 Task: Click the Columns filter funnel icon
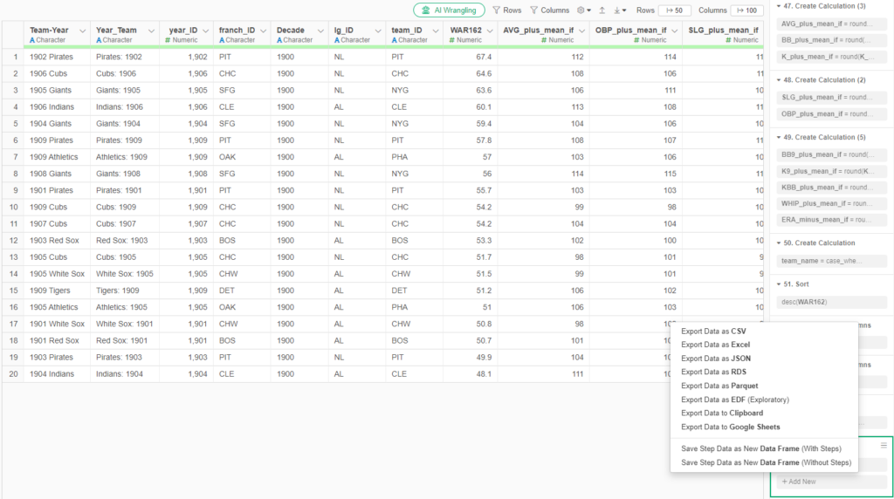tap(533, 10)
